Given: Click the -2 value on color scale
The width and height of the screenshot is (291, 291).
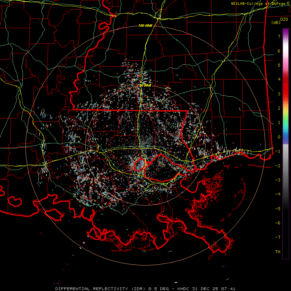Looking at the screenshot, I should pyautogui.click(x=278, y=166).
